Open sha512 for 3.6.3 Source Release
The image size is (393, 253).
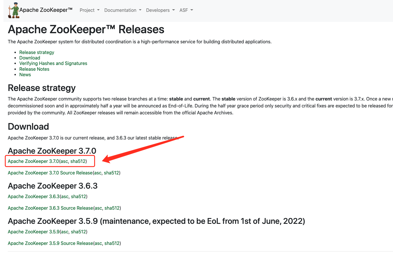(x=112, y=208)
